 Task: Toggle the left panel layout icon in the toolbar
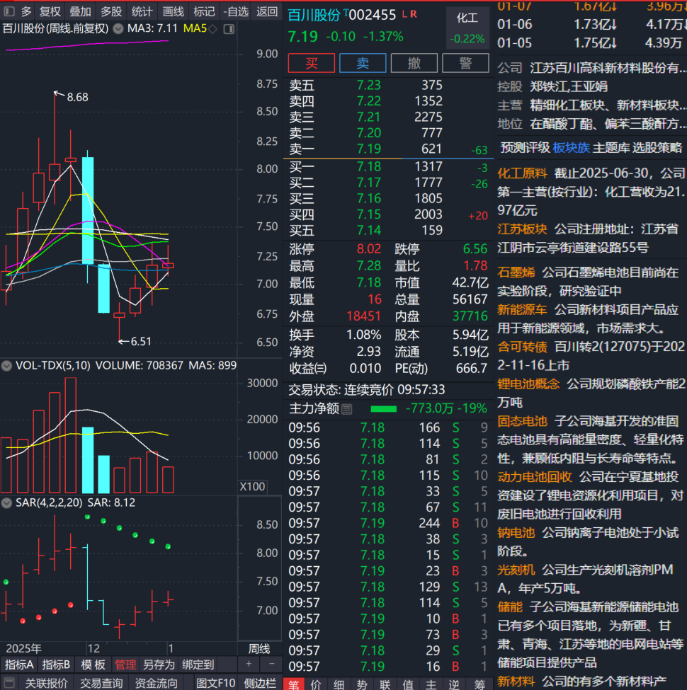(x=9, y=11)
